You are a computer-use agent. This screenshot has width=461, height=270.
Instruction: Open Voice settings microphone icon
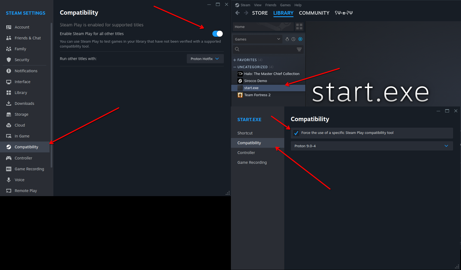pos(9,180)
